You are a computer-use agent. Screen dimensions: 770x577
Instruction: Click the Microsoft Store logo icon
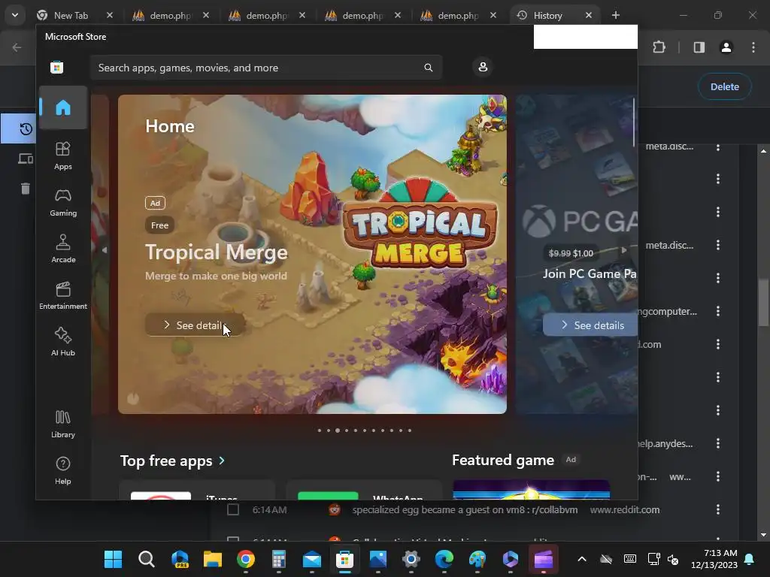[x=57, y=67]
